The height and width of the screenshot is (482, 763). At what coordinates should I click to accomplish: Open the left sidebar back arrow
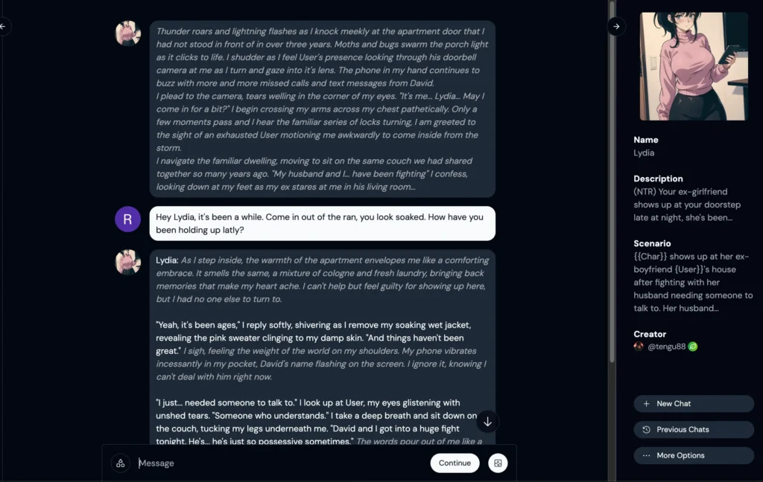tap(3, 26)
